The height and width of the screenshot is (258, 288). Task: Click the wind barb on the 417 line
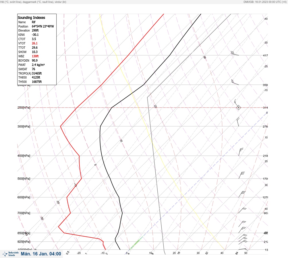pos(235,53)
